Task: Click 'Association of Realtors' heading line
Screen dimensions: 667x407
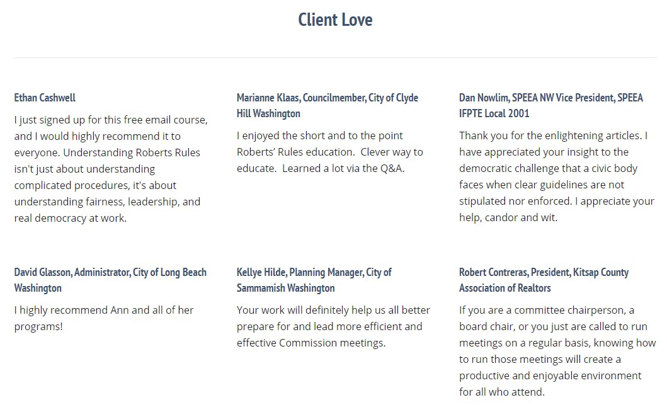Action: pyautogui.click(x=505, y=288)
